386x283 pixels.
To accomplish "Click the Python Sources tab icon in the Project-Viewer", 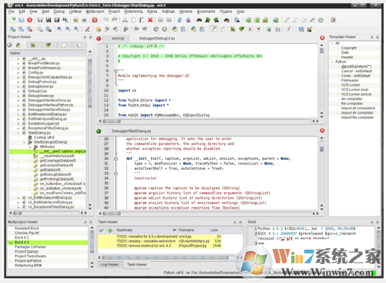I will (18, 45).
